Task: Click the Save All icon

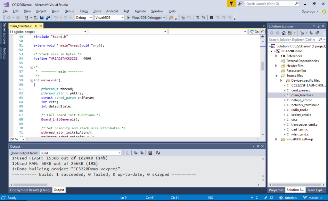Action: 48,18
